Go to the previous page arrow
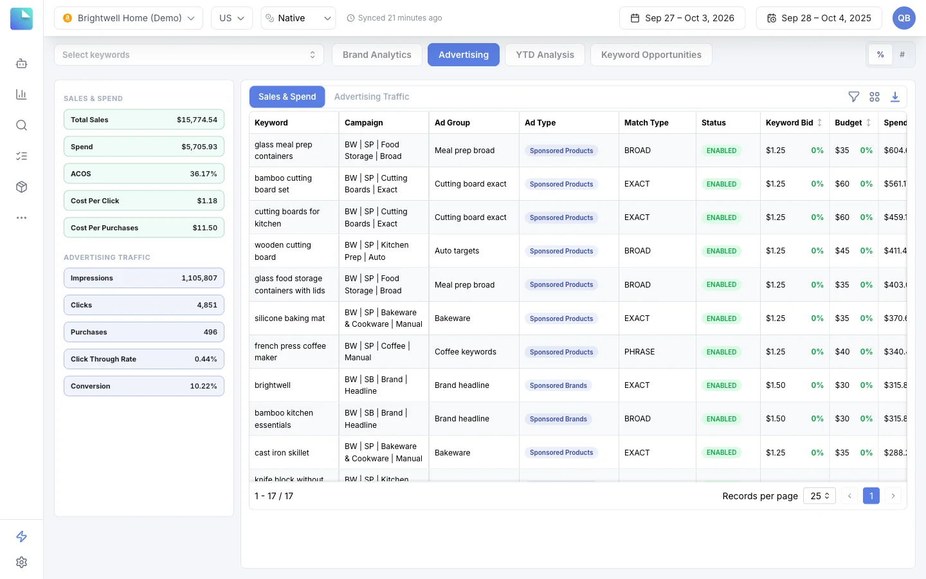 click(849, 496)
